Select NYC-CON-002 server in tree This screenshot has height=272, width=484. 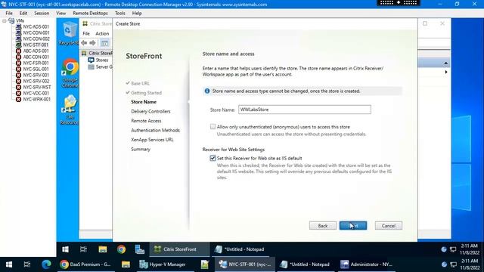[x=36, y=39]
